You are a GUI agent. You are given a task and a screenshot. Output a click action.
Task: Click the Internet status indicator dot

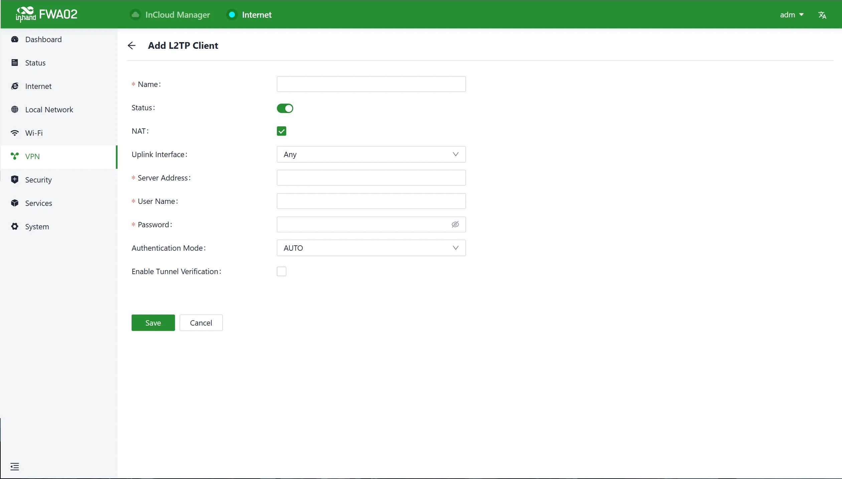(x=232, y=15)
